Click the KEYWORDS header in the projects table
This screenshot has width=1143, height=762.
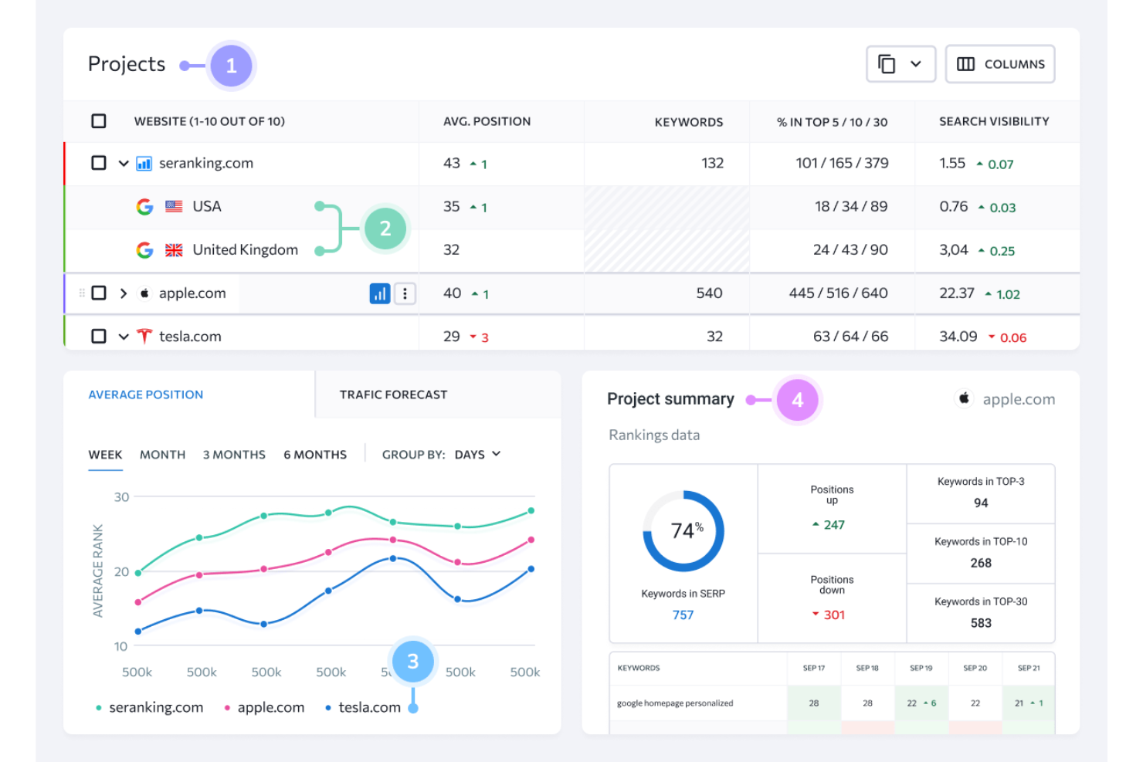coord(689,122)
